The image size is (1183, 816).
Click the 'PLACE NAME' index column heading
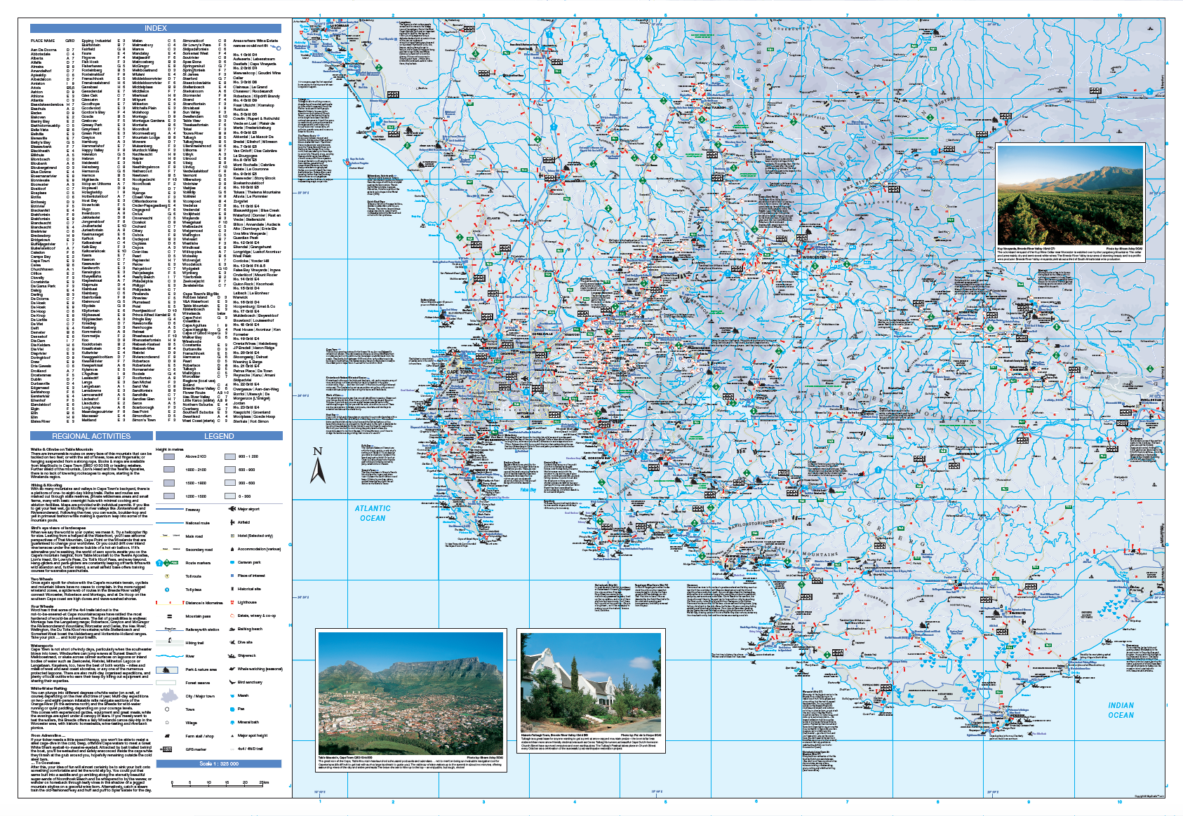coord(42,41)
